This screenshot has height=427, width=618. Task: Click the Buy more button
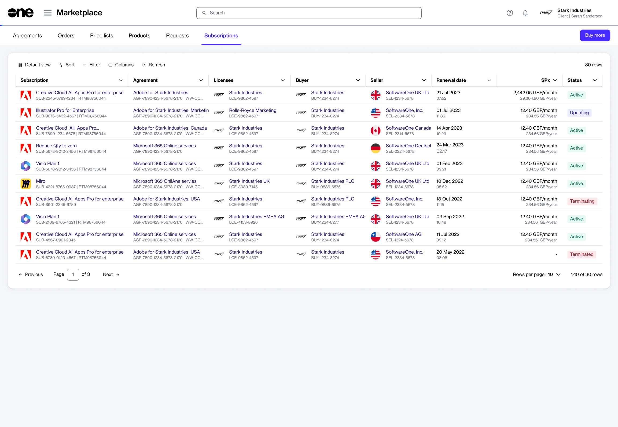click(595, 35)
